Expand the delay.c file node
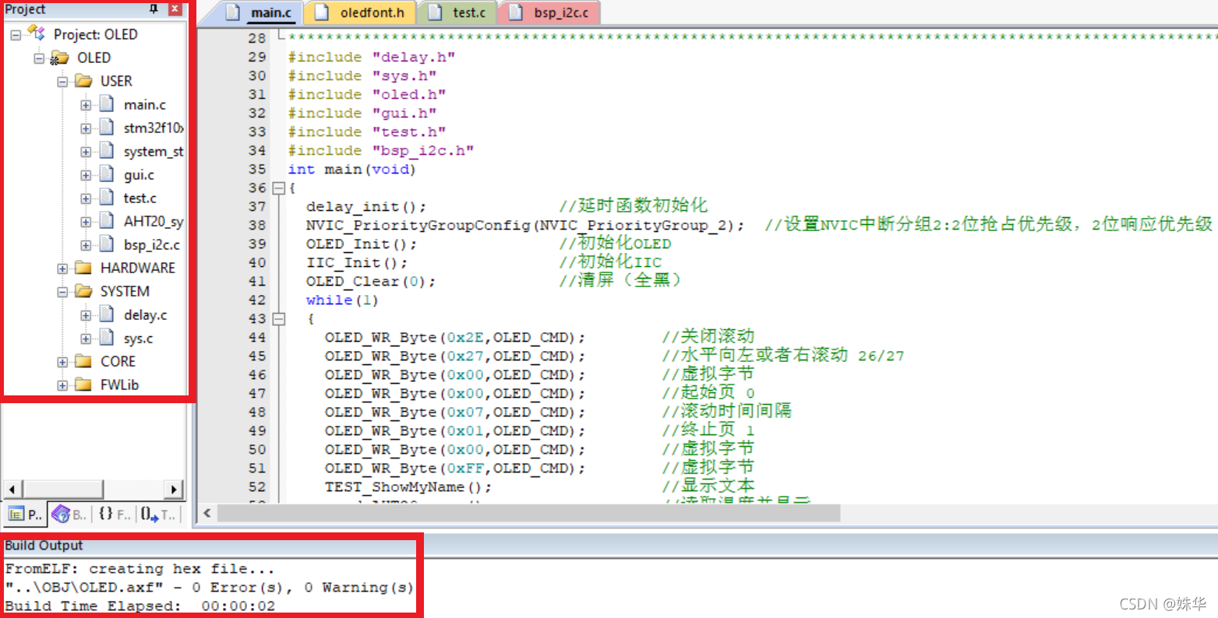Viewport: 1218px width, 618px height. point(86,315)
